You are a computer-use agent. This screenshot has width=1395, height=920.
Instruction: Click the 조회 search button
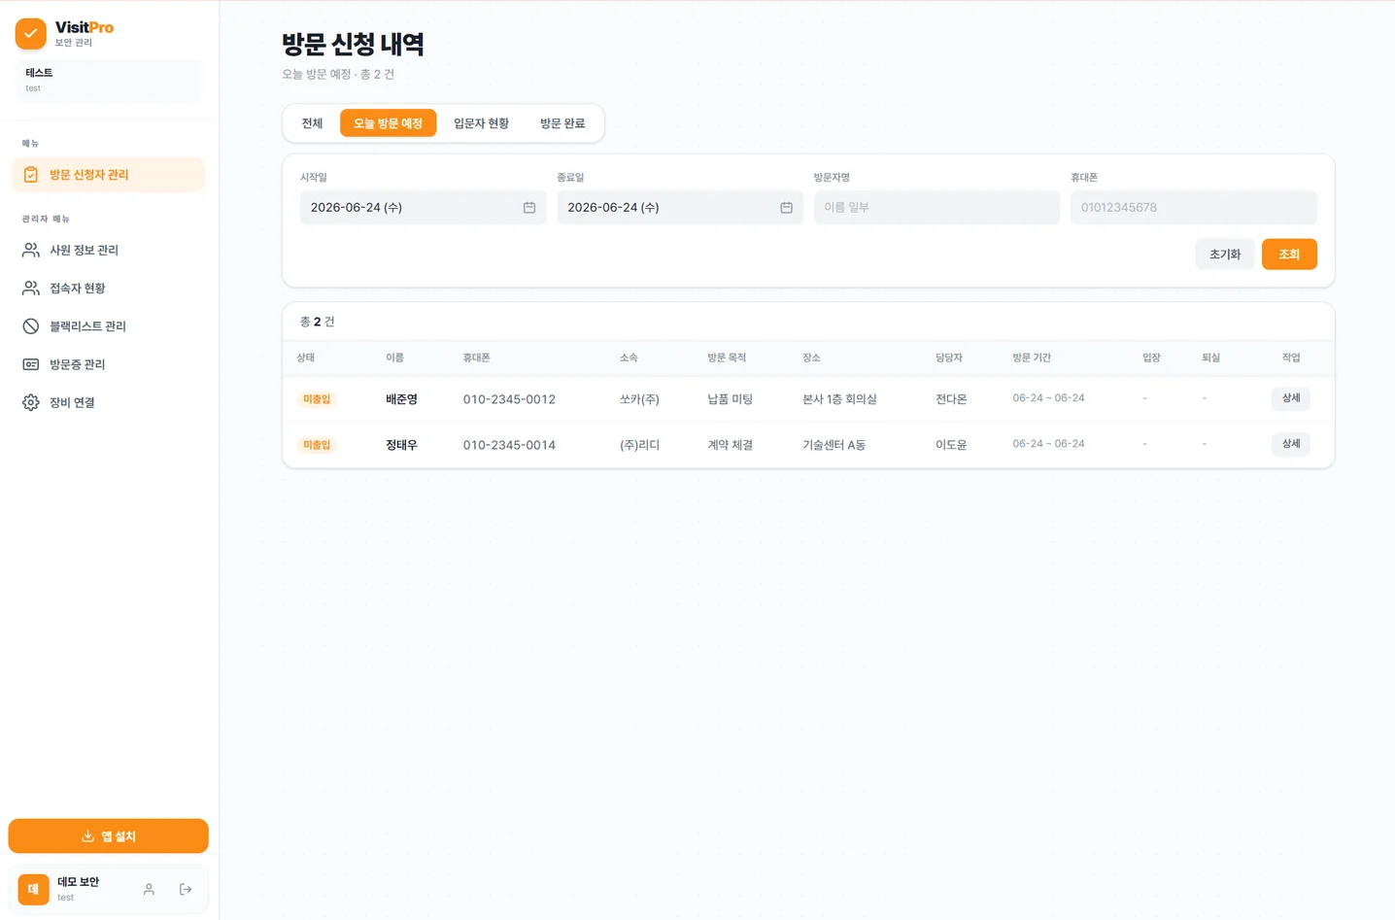[x=1289, y=255]
